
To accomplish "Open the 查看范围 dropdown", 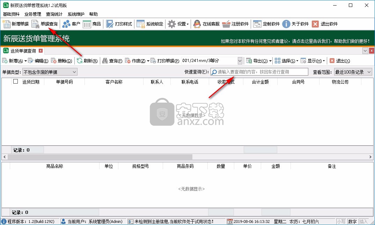I will click(x=353, y=72).
